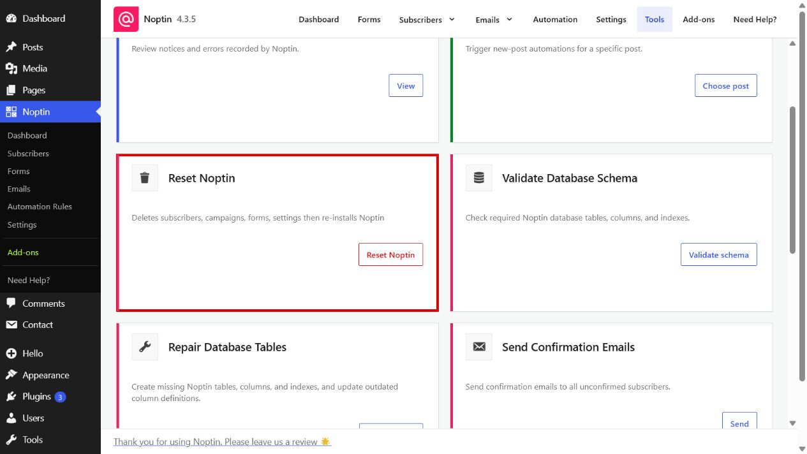The image size is (807, 454).
Task: Click the Noptin logo icon in header
Action: pyautogui.click(x=126, y=19)
